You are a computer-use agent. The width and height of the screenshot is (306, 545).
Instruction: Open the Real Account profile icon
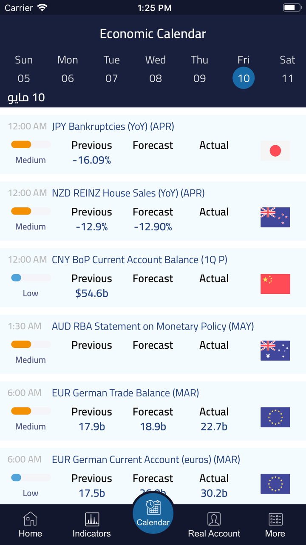tap(214, 519)
